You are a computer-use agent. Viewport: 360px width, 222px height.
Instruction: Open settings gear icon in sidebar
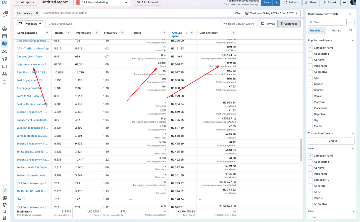coord(5,205)
